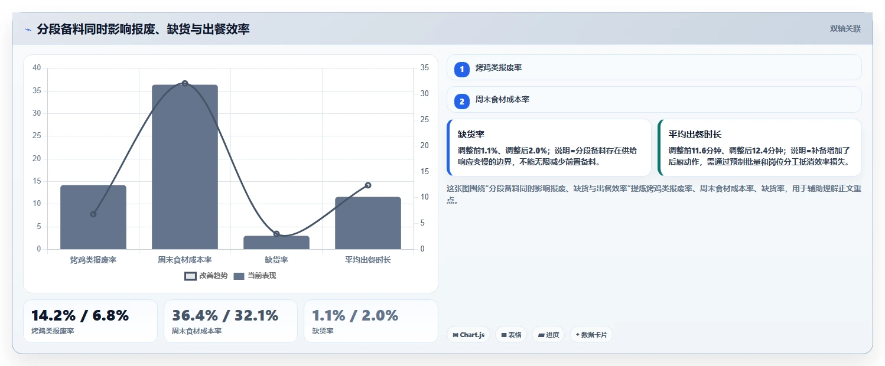Click the trend line point over 缺货率
Image resolution: width=885 pixels, height=366 pixels.
[276, 234]
